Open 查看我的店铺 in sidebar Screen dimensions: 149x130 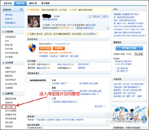tap(10, 99)
